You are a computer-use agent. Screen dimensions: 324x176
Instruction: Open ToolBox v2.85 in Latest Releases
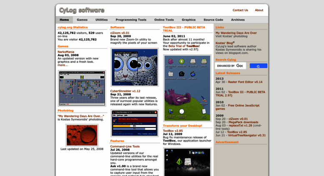coord(237,132)
